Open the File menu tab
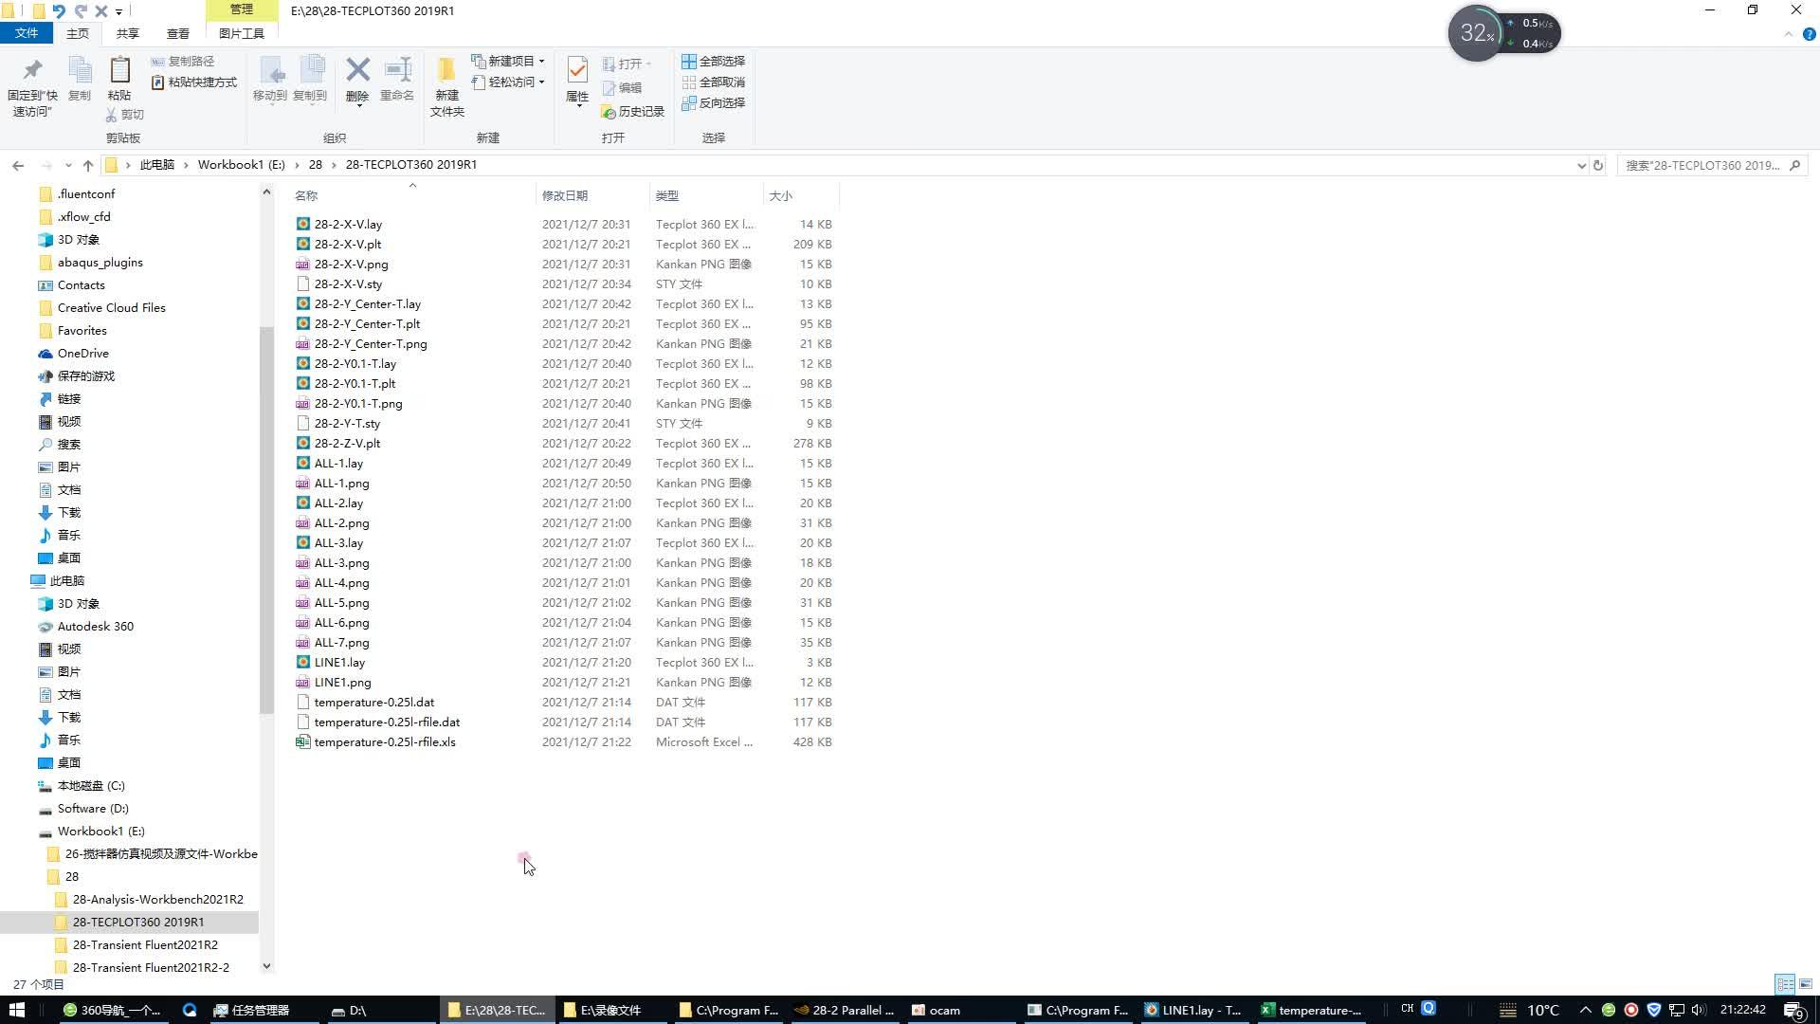 (x=27, y=33)
